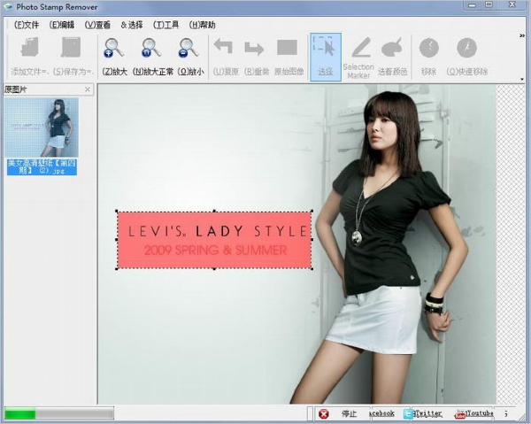This screenshot has width=531, height=424.
Task: Click inside the red selection rectangle
Action: [x=214, y=240]
